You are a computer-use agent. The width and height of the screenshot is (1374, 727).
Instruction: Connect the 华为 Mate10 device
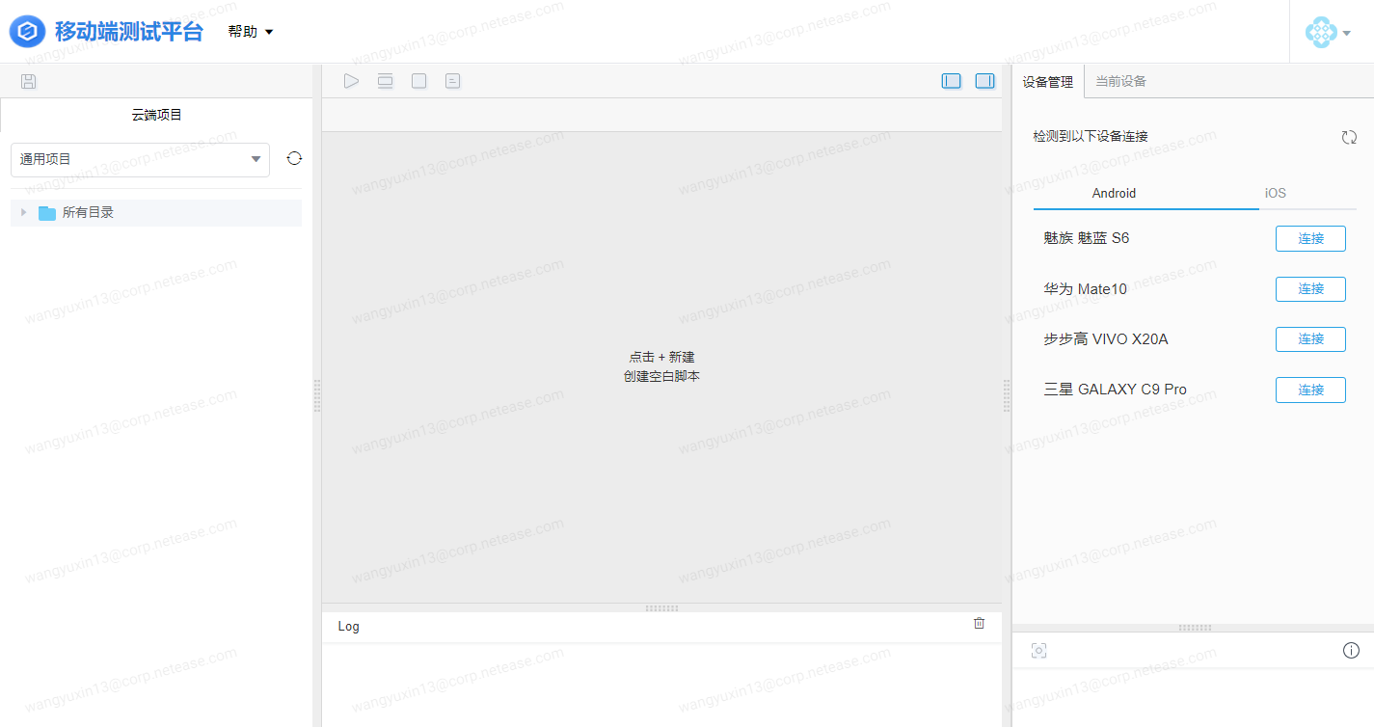pos(1310,288)
